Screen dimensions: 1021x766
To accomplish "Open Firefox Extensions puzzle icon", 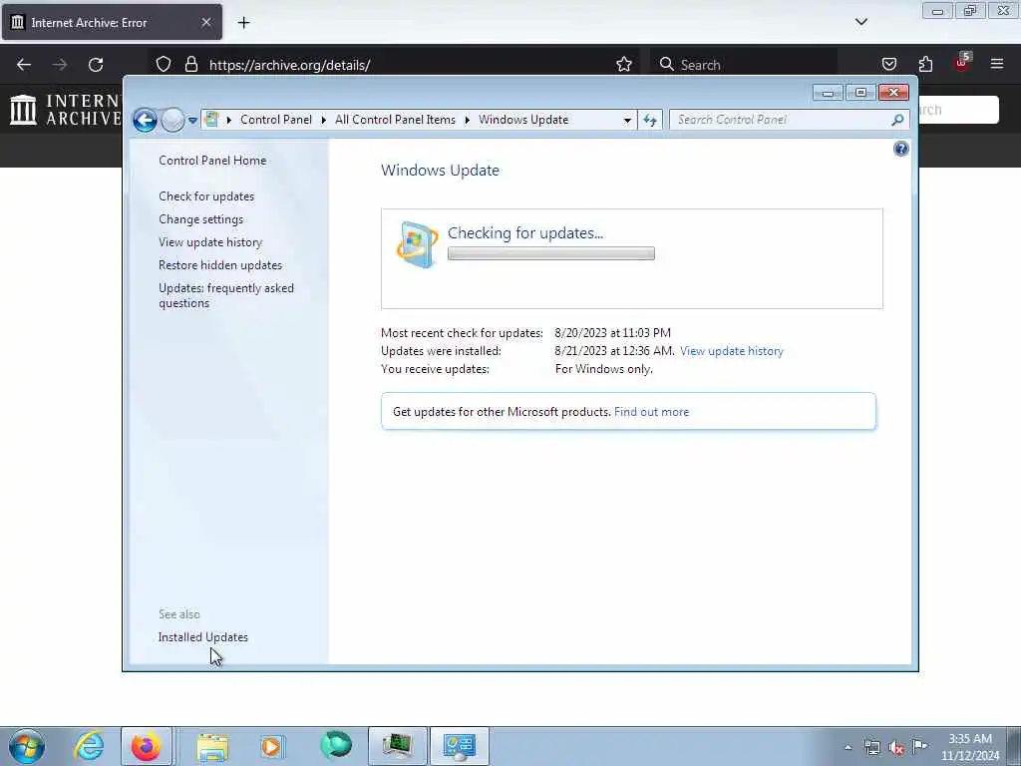I will 925,64.
